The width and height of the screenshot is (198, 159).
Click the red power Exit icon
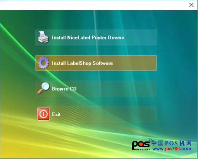[44, 114]
